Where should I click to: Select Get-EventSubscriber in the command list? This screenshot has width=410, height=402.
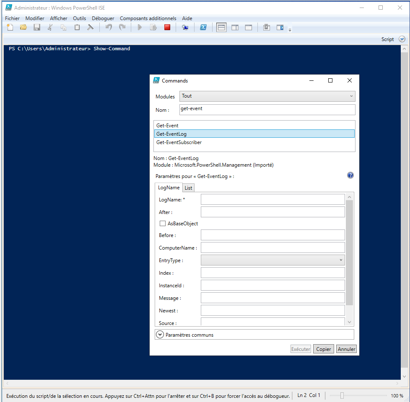pos(179,142)
